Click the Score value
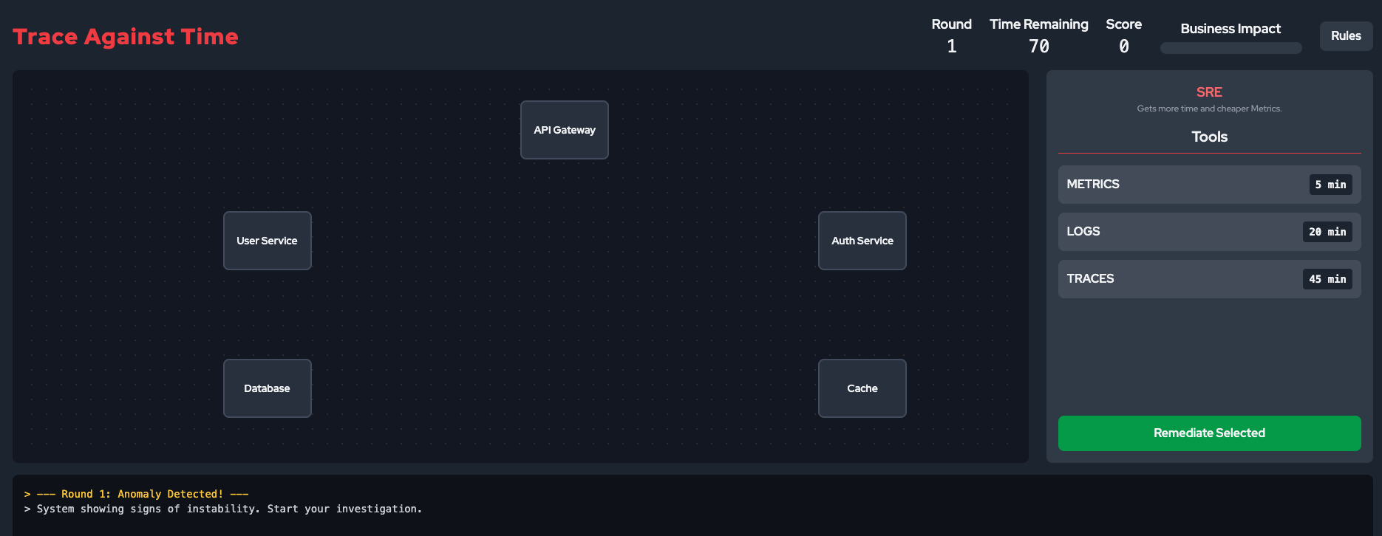The height and width of the screenshot is (536, 1382). [x=1123, y=47]
